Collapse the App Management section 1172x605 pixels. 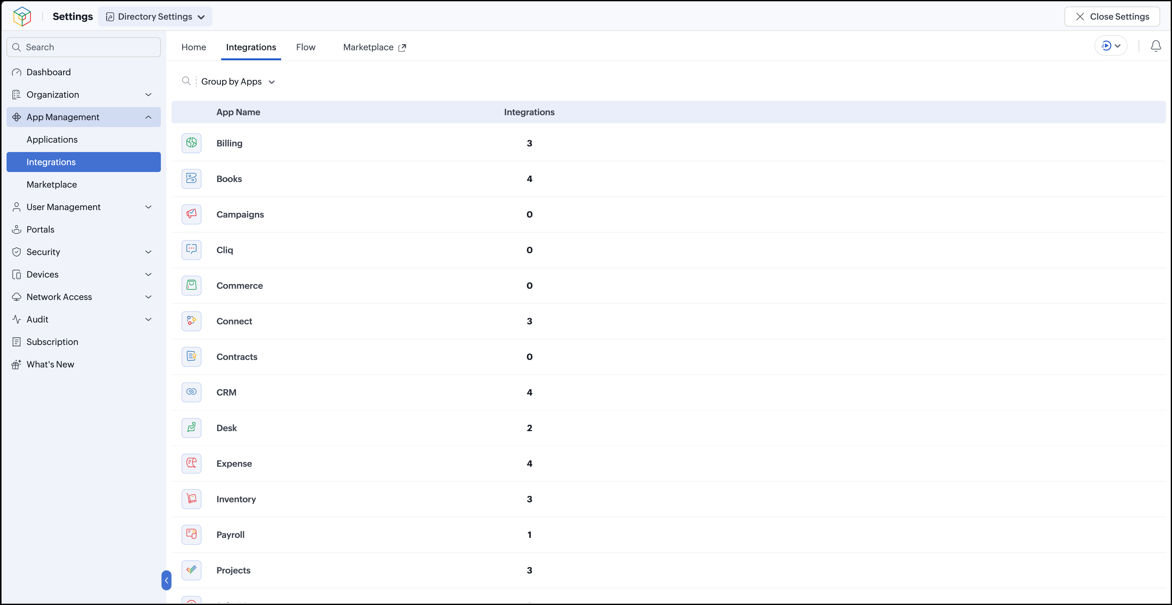(x=148, y=117)
